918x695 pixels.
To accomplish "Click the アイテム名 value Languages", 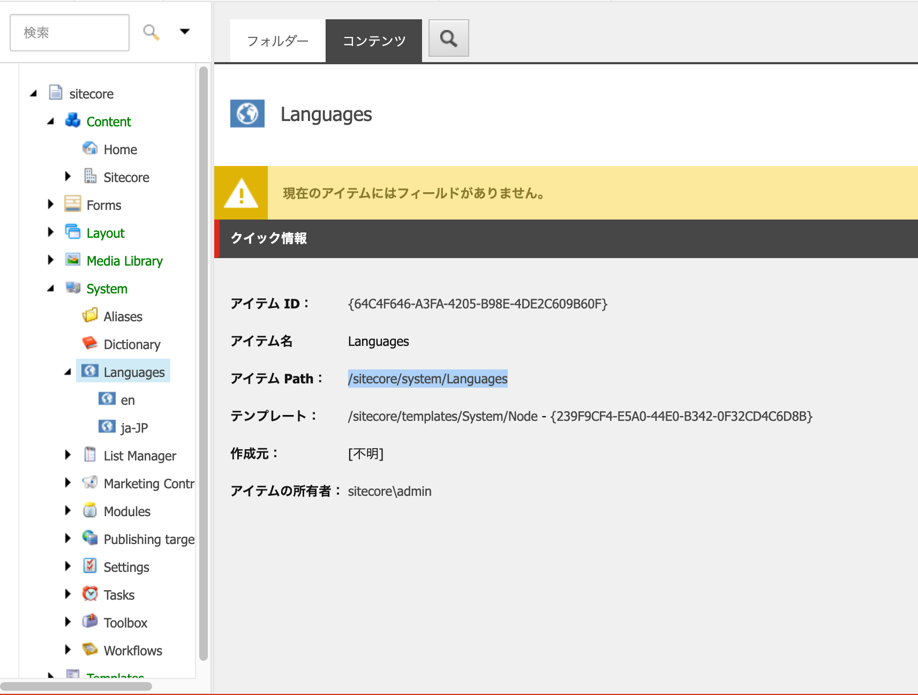I will coord(379,341).
